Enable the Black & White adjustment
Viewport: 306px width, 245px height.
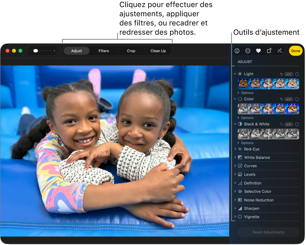pos(297,124)
